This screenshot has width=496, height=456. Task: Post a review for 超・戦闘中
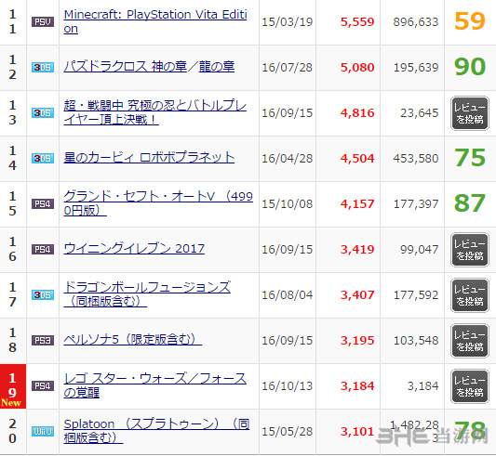click(x=470, y=113)
